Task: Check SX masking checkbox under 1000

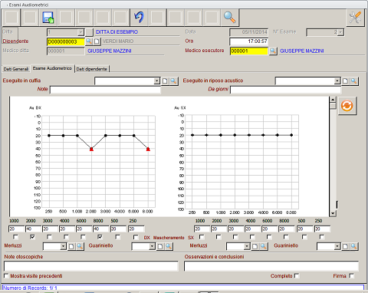Action: [x=202, y=237]
